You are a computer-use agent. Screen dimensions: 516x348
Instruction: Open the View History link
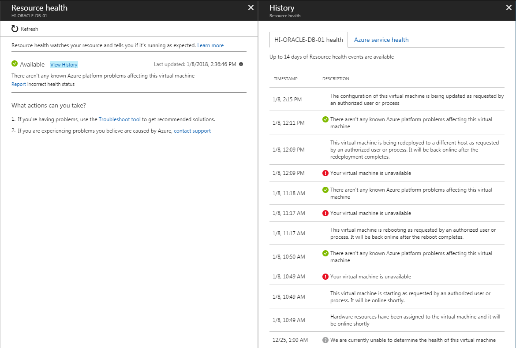coord(64,64)
